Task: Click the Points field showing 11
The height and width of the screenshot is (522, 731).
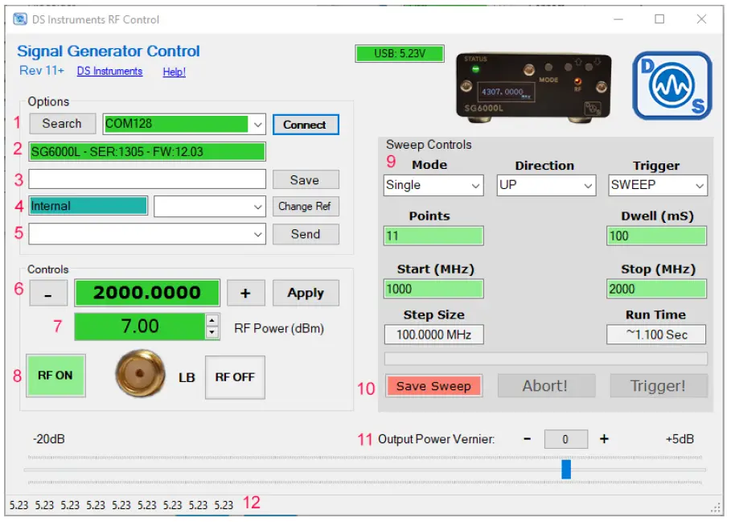Action: tap(433, 236)
